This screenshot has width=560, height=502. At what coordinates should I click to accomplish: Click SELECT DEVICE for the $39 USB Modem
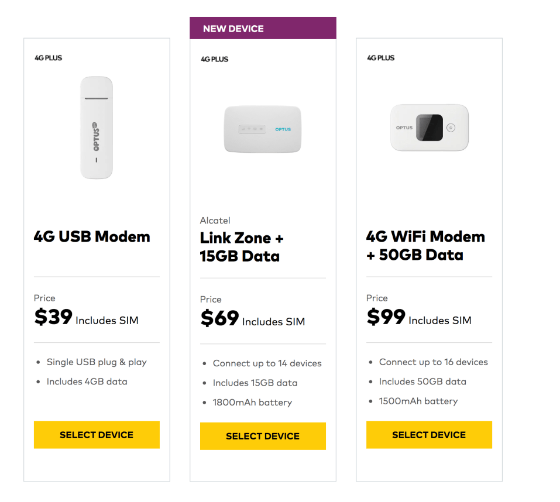tap(96, 435)
